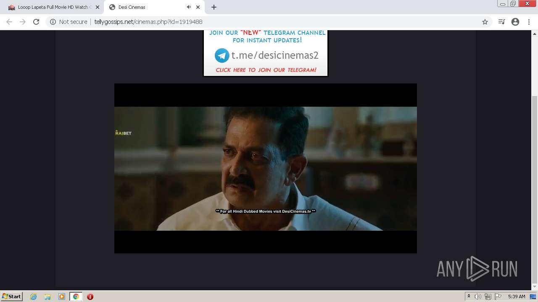538x302 pixels.
Task: Open the Chrome profile avatar menu
Action: [x=515, y=22]
